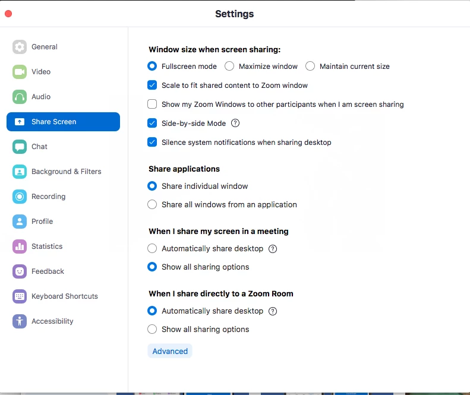Viewport: 470px width, 395px height.
Task: Switch to the Audio tab label
Action: coord(41,96)
